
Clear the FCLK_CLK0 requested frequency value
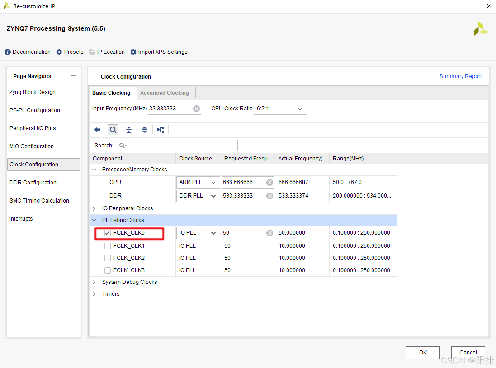coord(269,233)
